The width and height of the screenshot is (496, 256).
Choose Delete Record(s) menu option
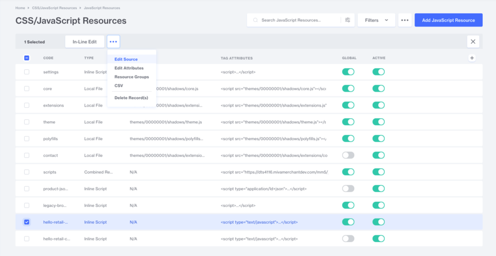click(x=131, y=97)
